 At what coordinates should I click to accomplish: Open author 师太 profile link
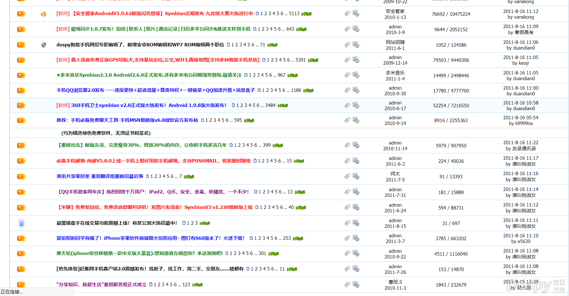395,174
